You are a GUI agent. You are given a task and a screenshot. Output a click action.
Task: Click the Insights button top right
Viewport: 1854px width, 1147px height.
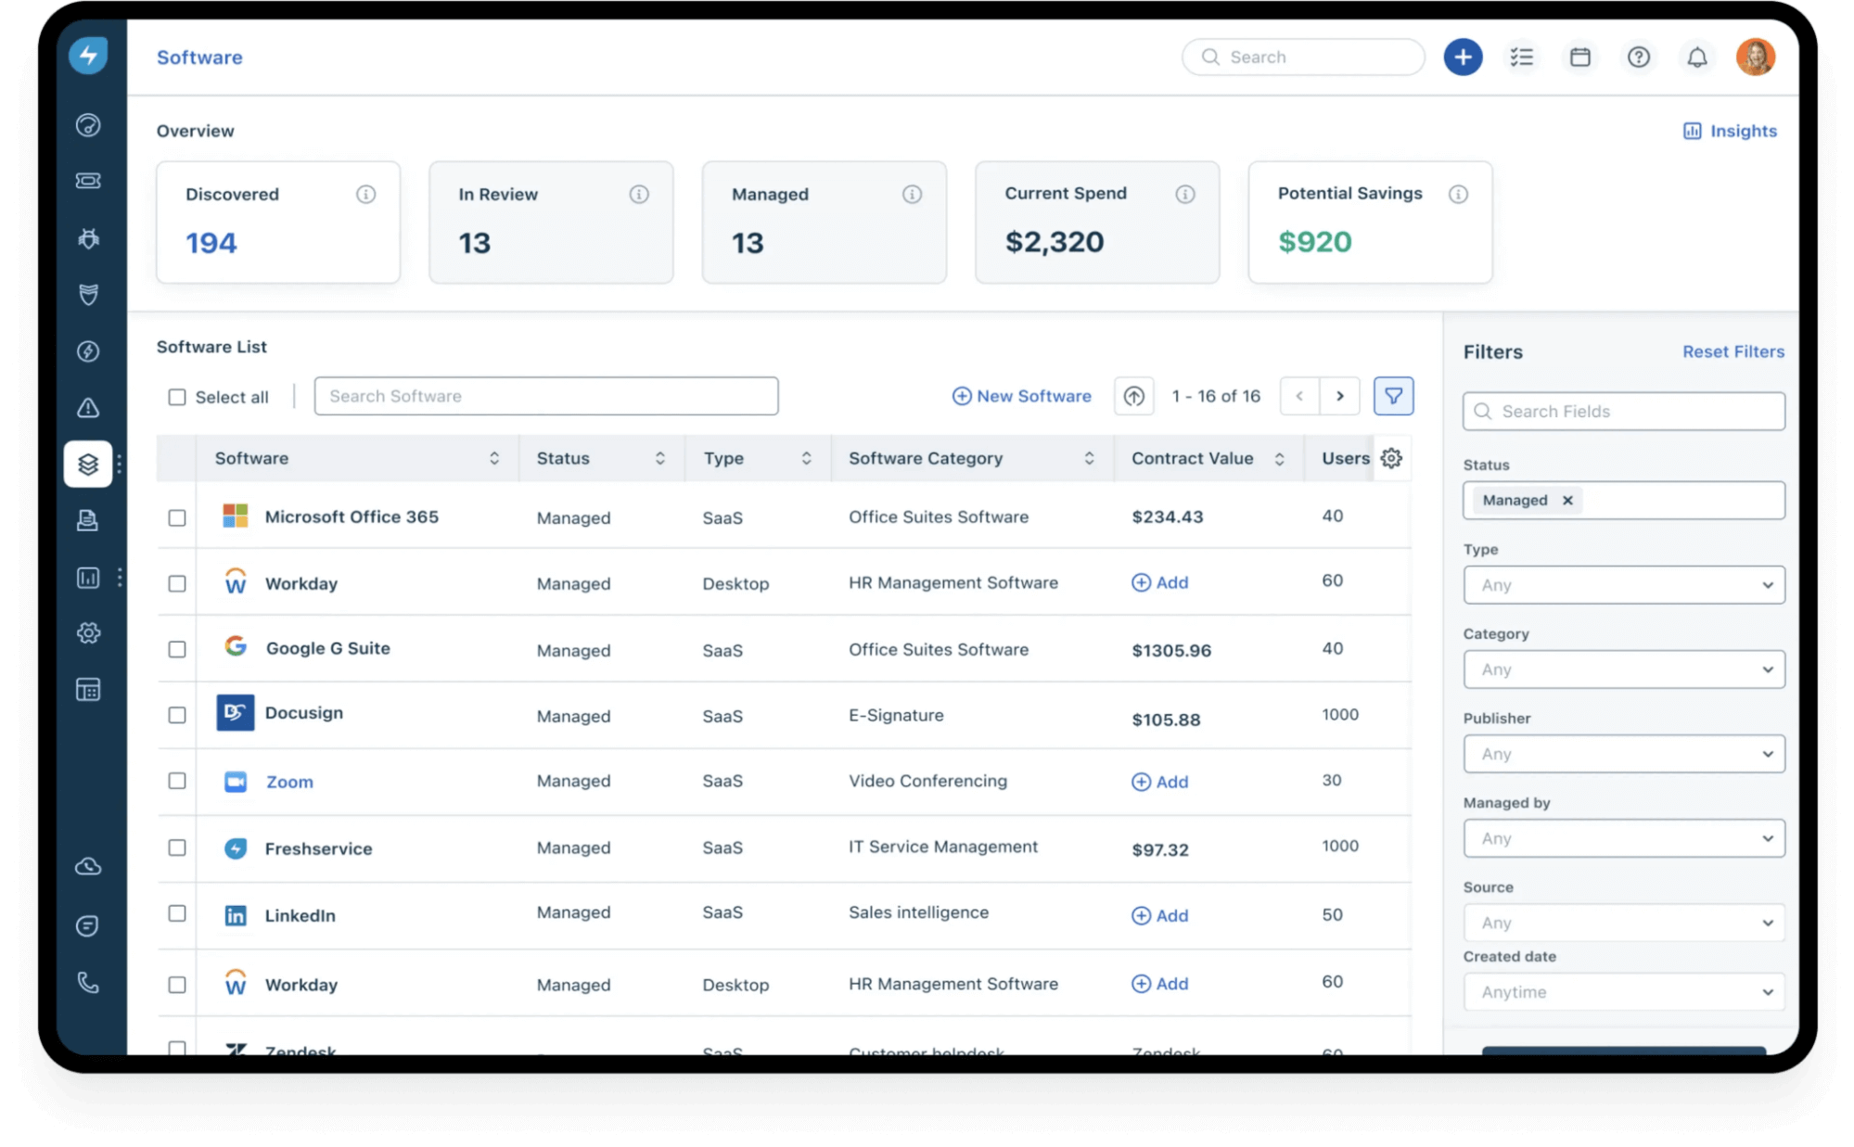click(1731, 130)
